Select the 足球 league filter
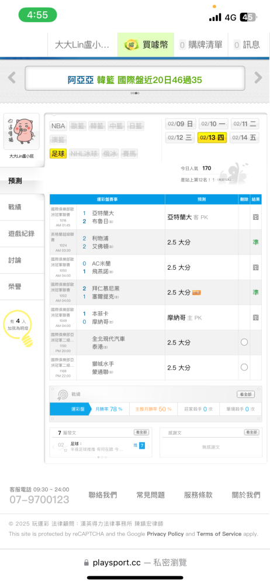 (x=58, y=153)
